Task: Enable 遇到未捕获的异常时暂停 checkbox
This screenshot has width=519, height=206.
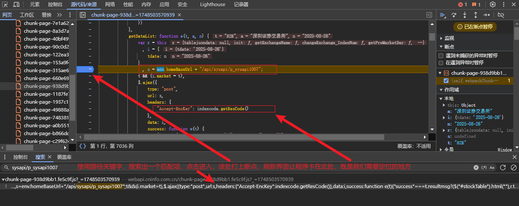Action: click(x=441, y=56)
